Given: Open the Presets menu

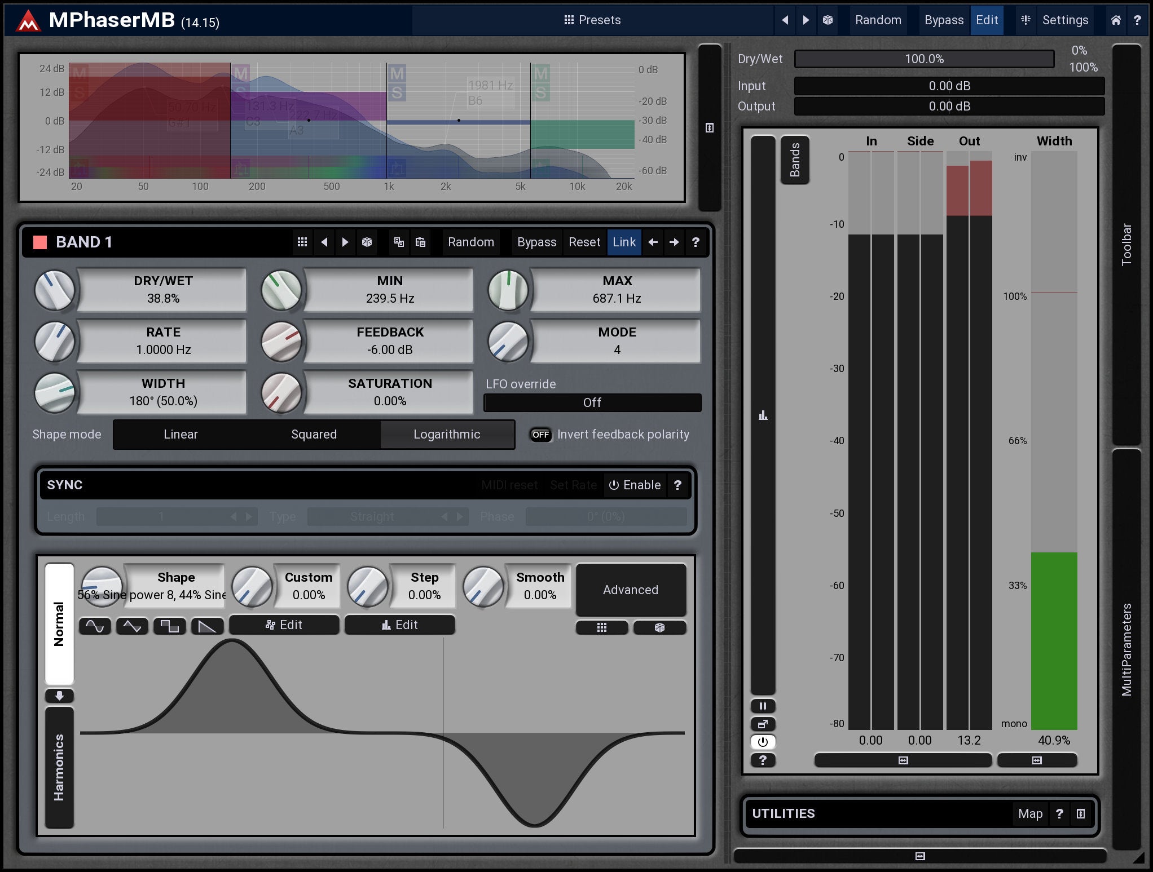Looking at the screenshot, I should [x=592, y=20].
